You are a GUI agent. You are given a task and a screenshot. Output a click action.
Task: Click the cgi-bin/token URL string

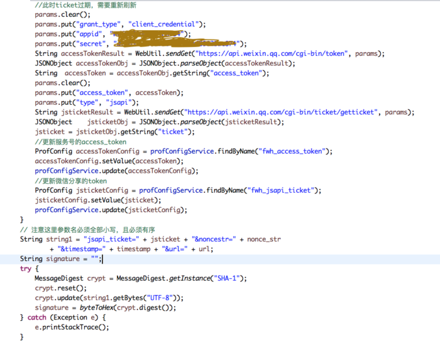pyautogui.click(x=272, y=53)
